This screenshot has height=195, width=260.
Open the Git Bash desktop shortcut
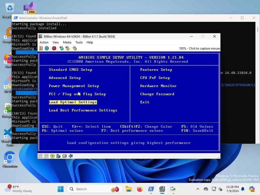click(x=7, y=85)
